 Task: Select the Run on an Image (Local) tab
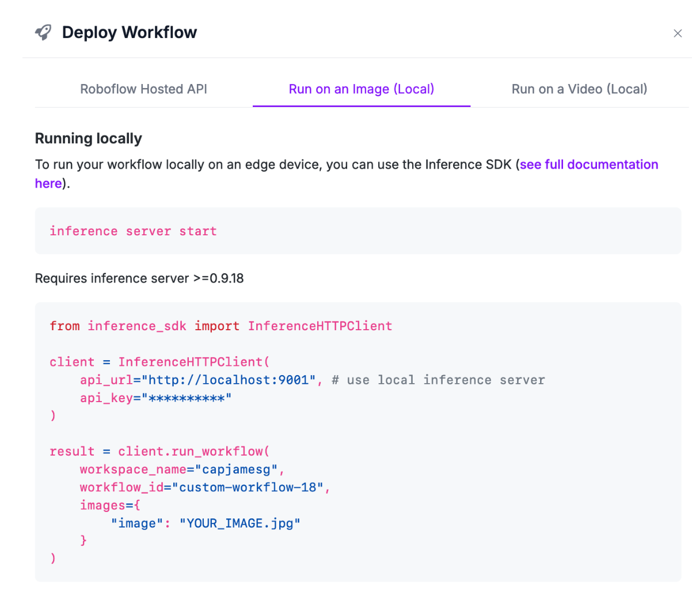coord(361,89)
